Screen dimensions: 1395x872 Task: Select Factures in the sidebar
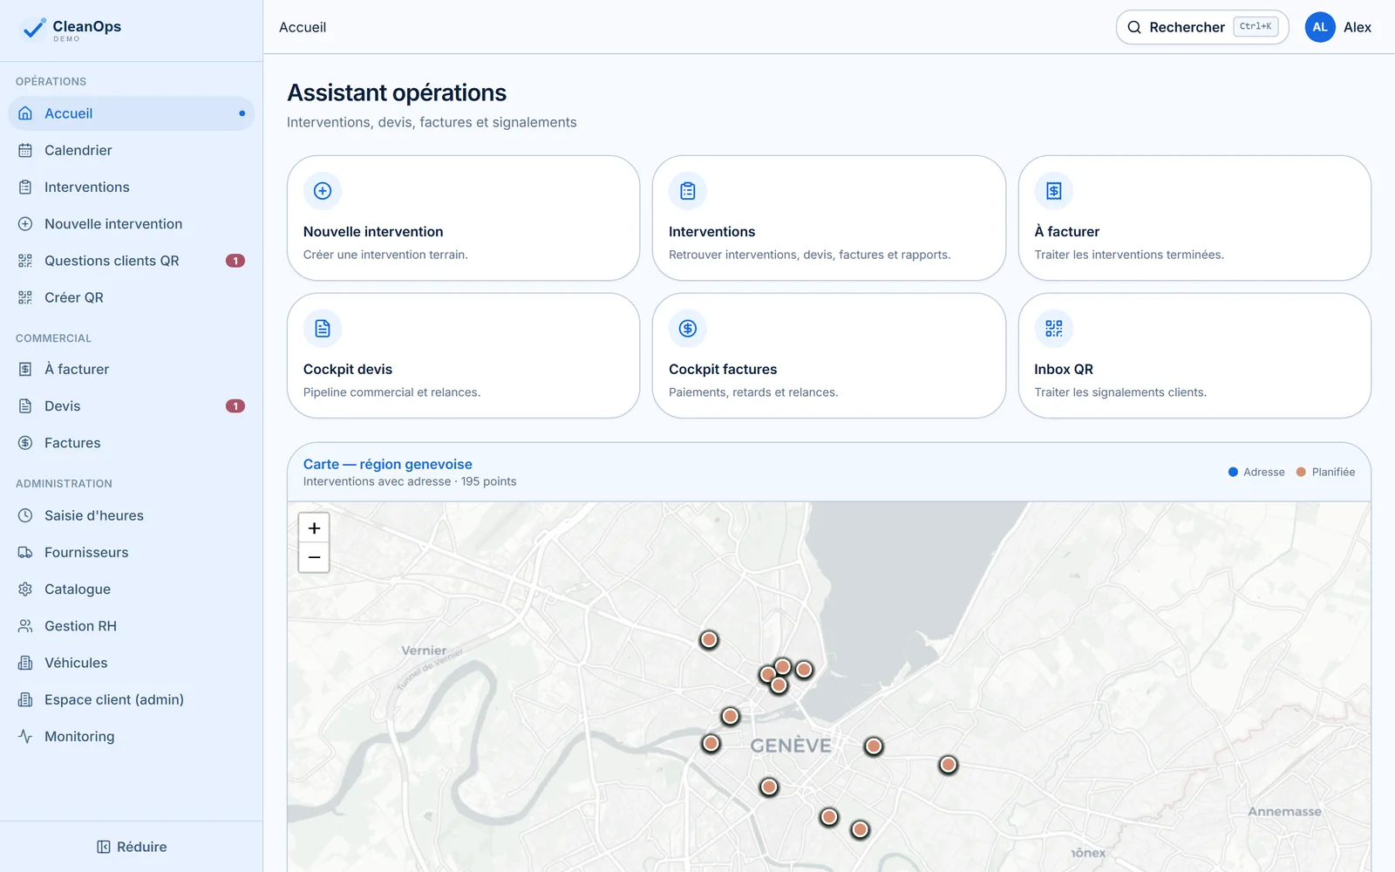pos(131,443)
